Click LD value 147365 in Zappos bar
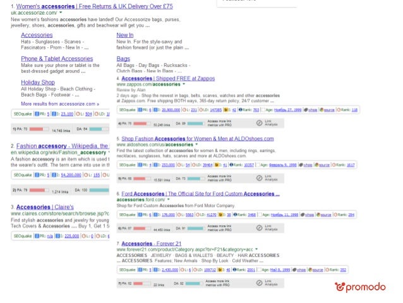 tap(216, 110)
